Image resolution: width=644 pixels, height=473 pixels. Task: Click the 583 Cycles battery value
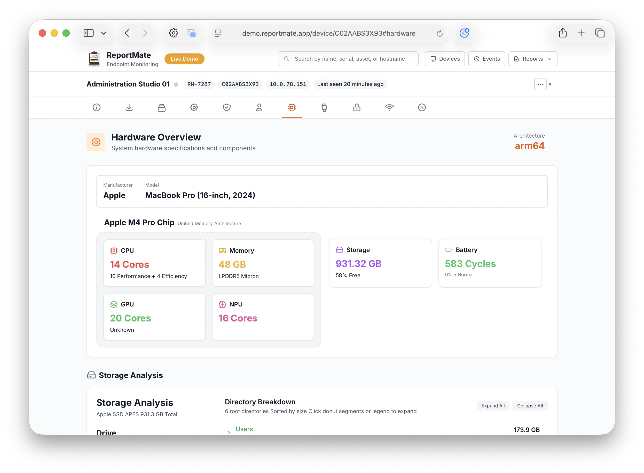click(x=470, y=263)
